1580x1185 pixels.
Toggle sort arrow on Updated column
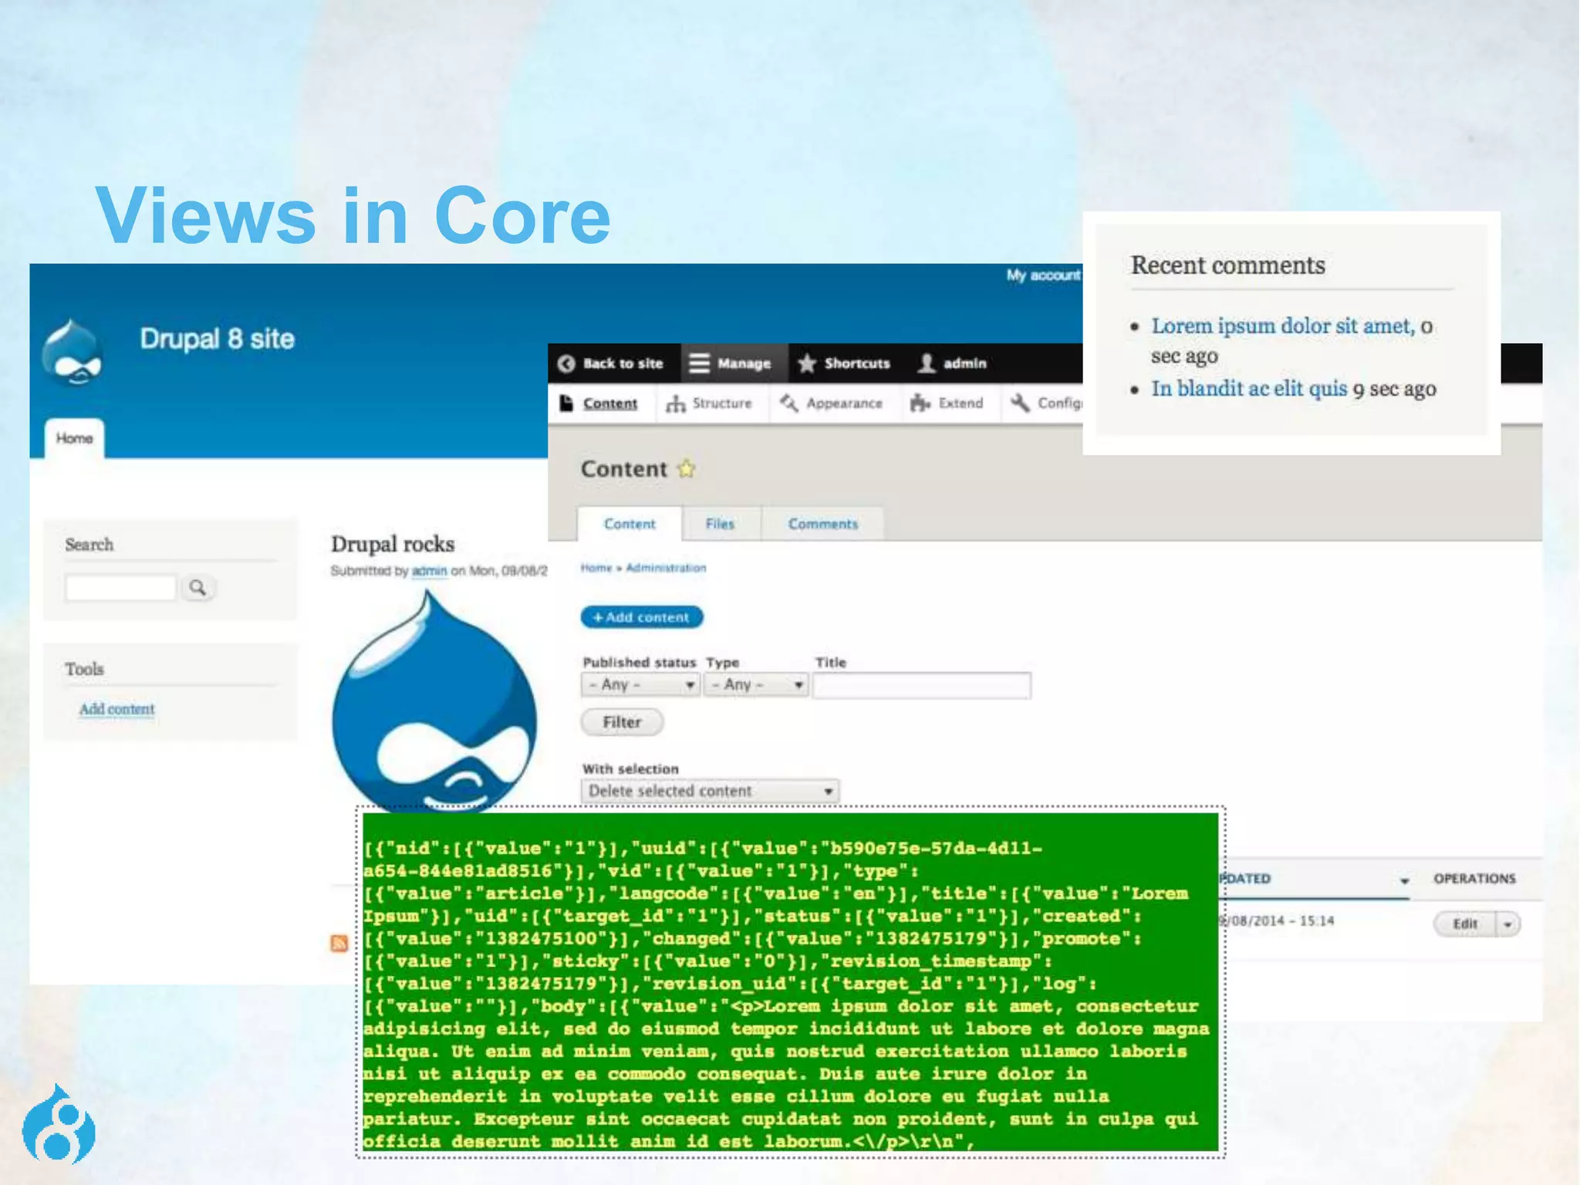click(x=1404, y=880)
